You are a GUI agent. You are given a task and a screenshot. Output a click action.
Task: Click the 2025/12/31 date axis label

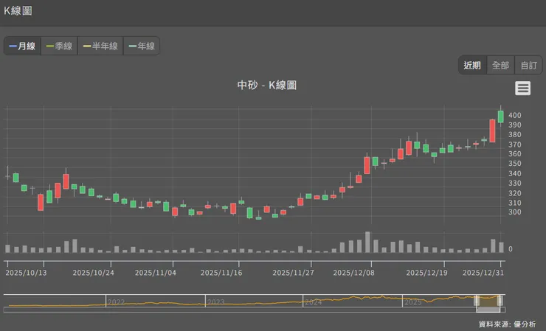pyautogui.click(x=483, y=273)
